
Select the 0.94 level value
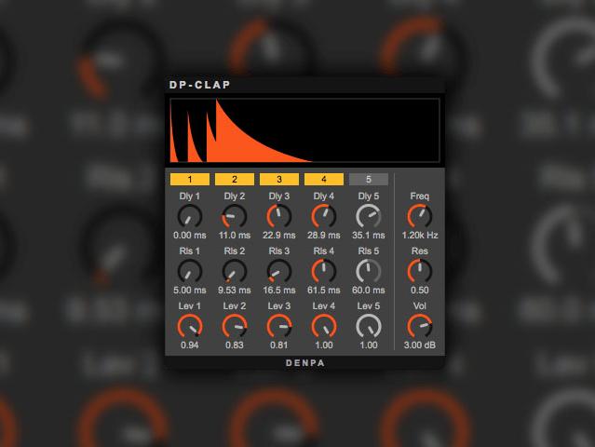(x=190, y=345)
